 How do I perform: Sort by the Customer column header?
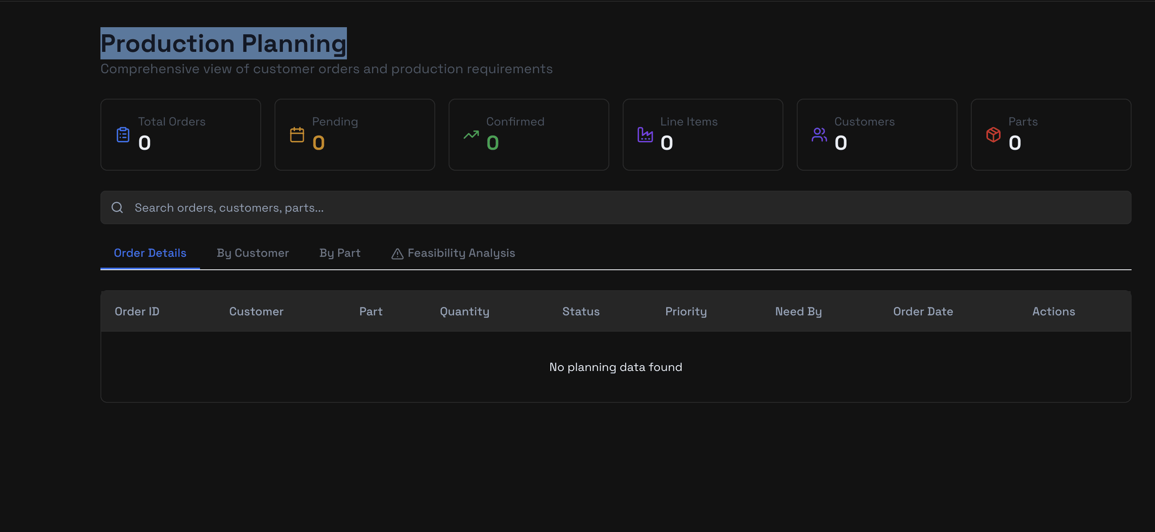tap(256, 312)
